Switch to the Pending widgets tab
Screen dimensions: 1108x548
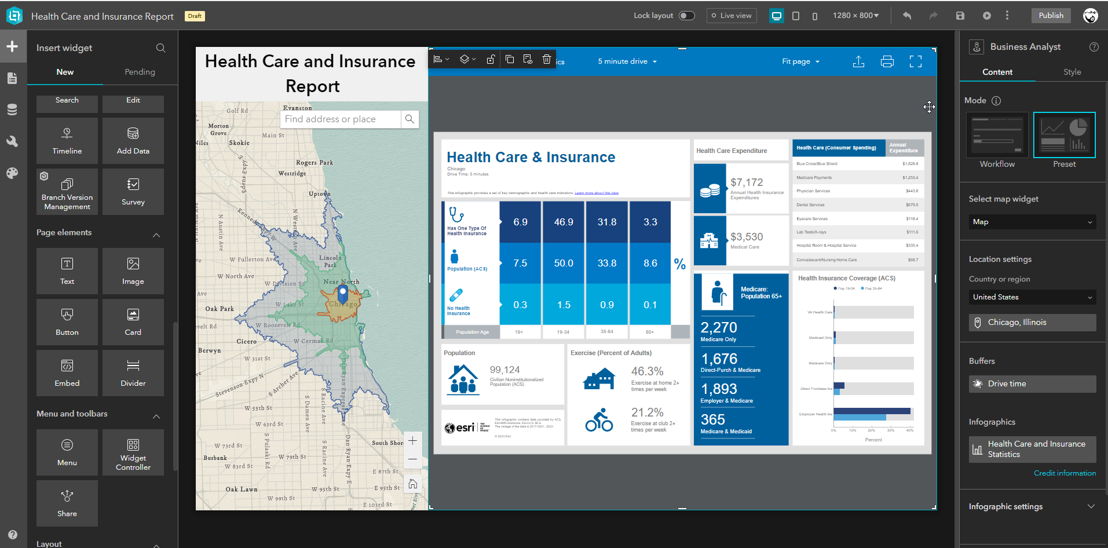coord(140,72)
